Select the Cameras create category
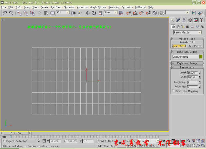The height and width of the screenshot is (149, 206). [188, 27]
